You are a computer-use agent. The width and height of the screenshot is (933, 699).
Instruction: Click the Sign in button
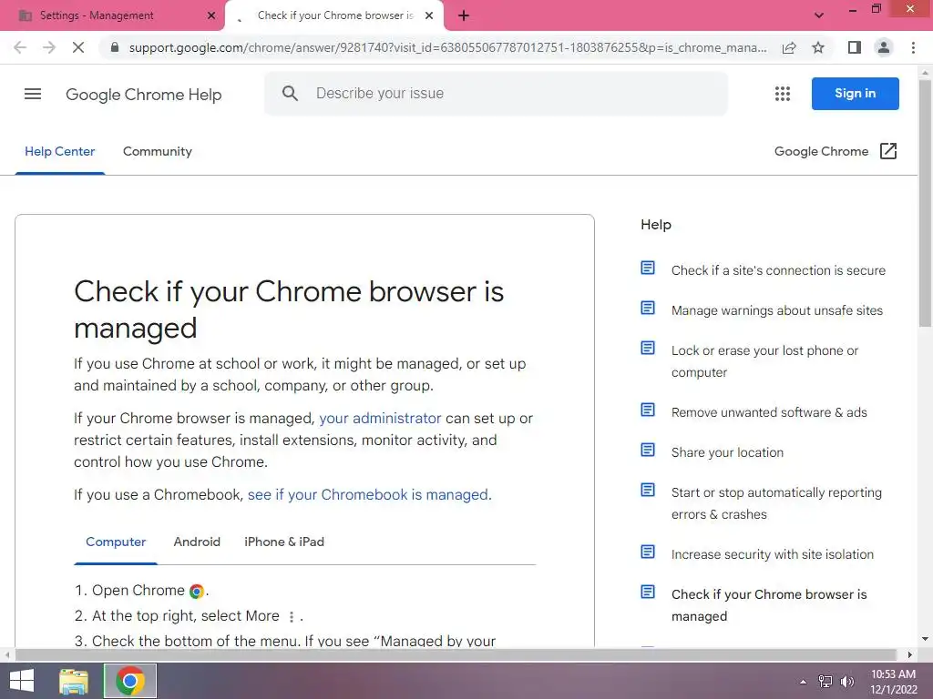click(855, 94)
